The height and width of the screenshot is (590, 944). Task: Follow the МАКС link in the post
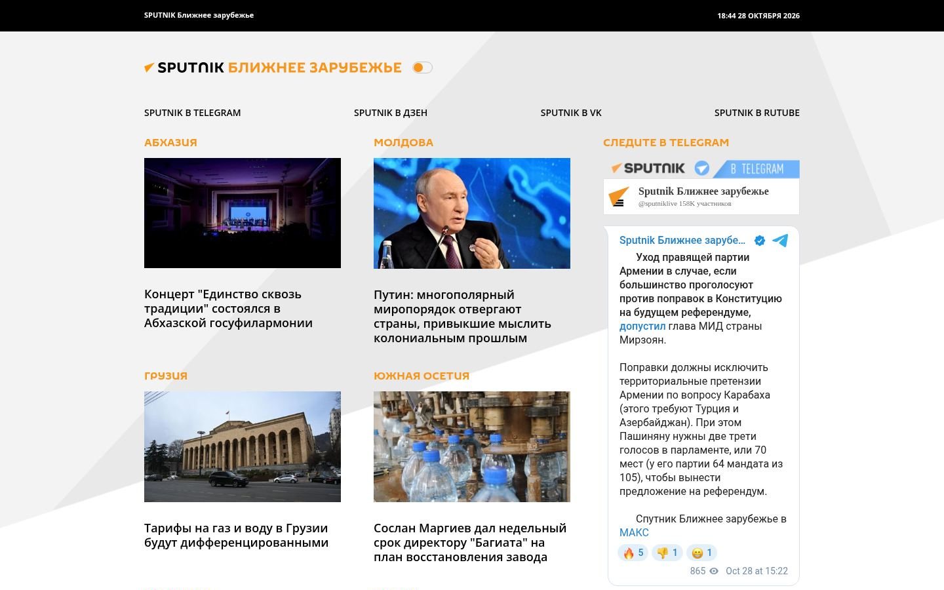click(x=634, y=533)
